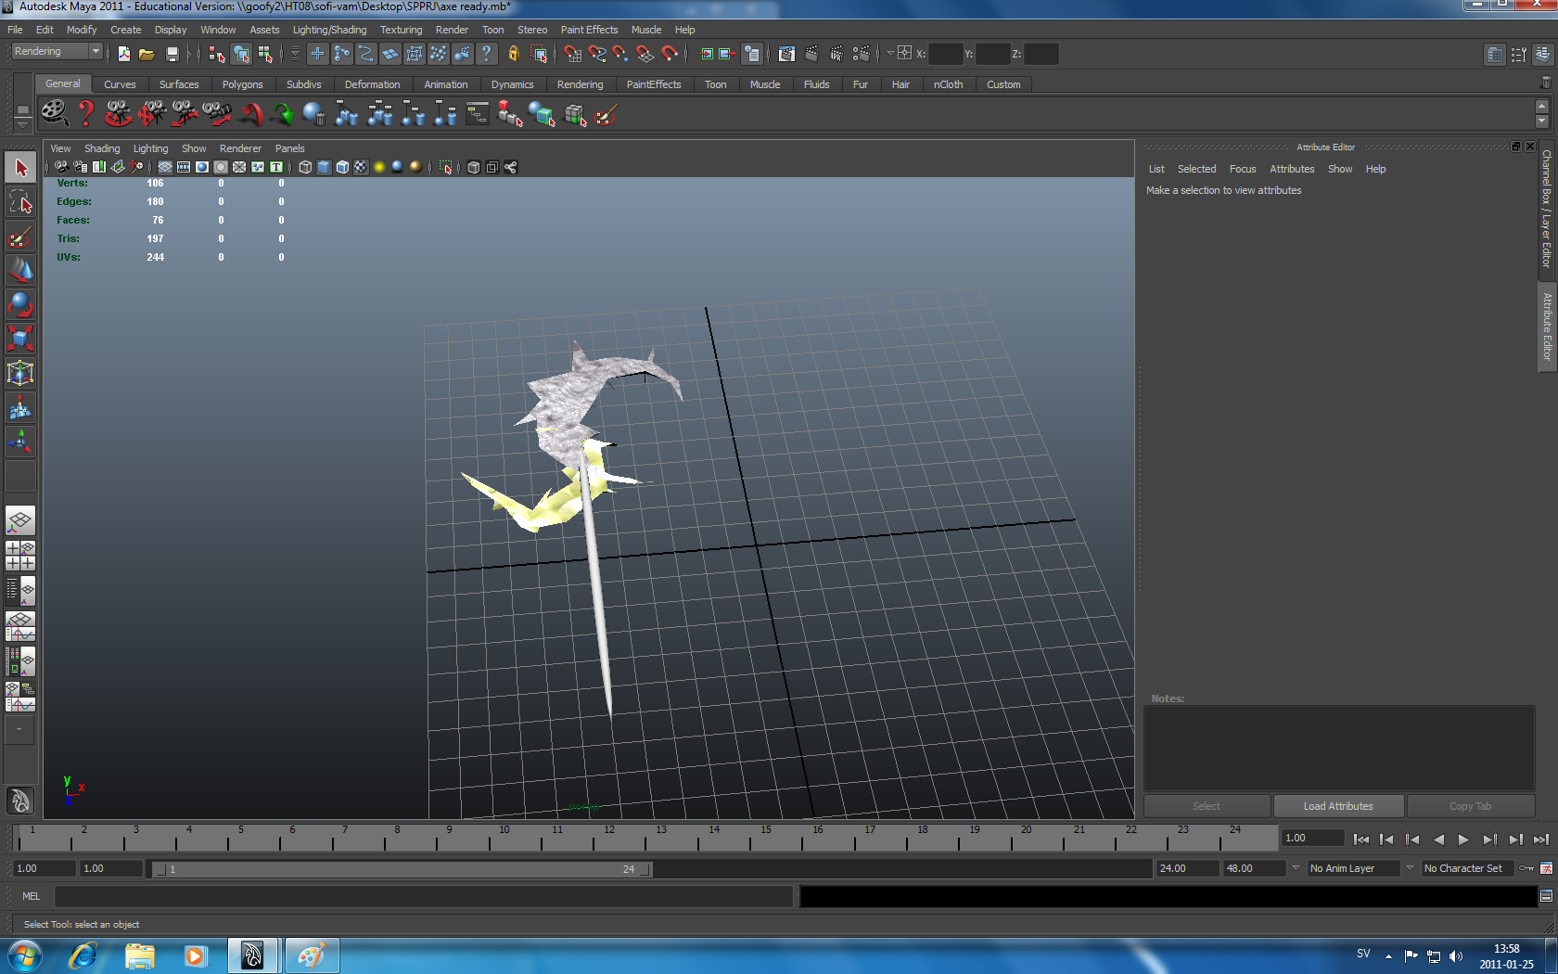Use all lights in viewport
This screenshot has height=974, width=1558.
(379, 167)
